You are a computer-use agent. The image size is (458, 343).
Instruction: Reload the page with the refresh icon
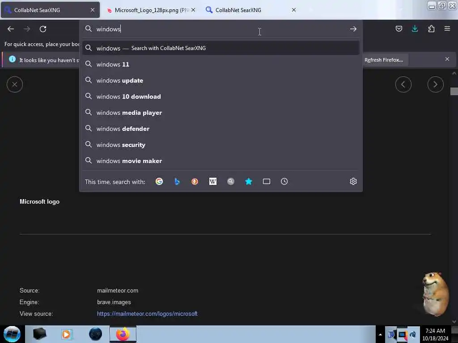coord(43,29)
